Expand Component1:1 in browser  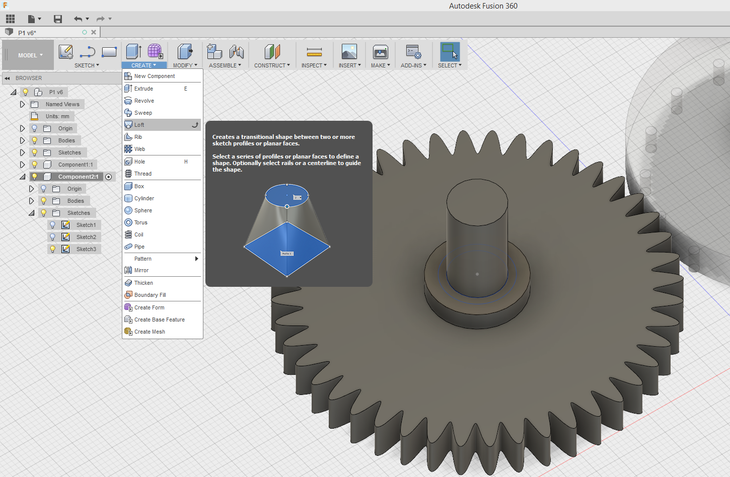[x=22, y=165]
